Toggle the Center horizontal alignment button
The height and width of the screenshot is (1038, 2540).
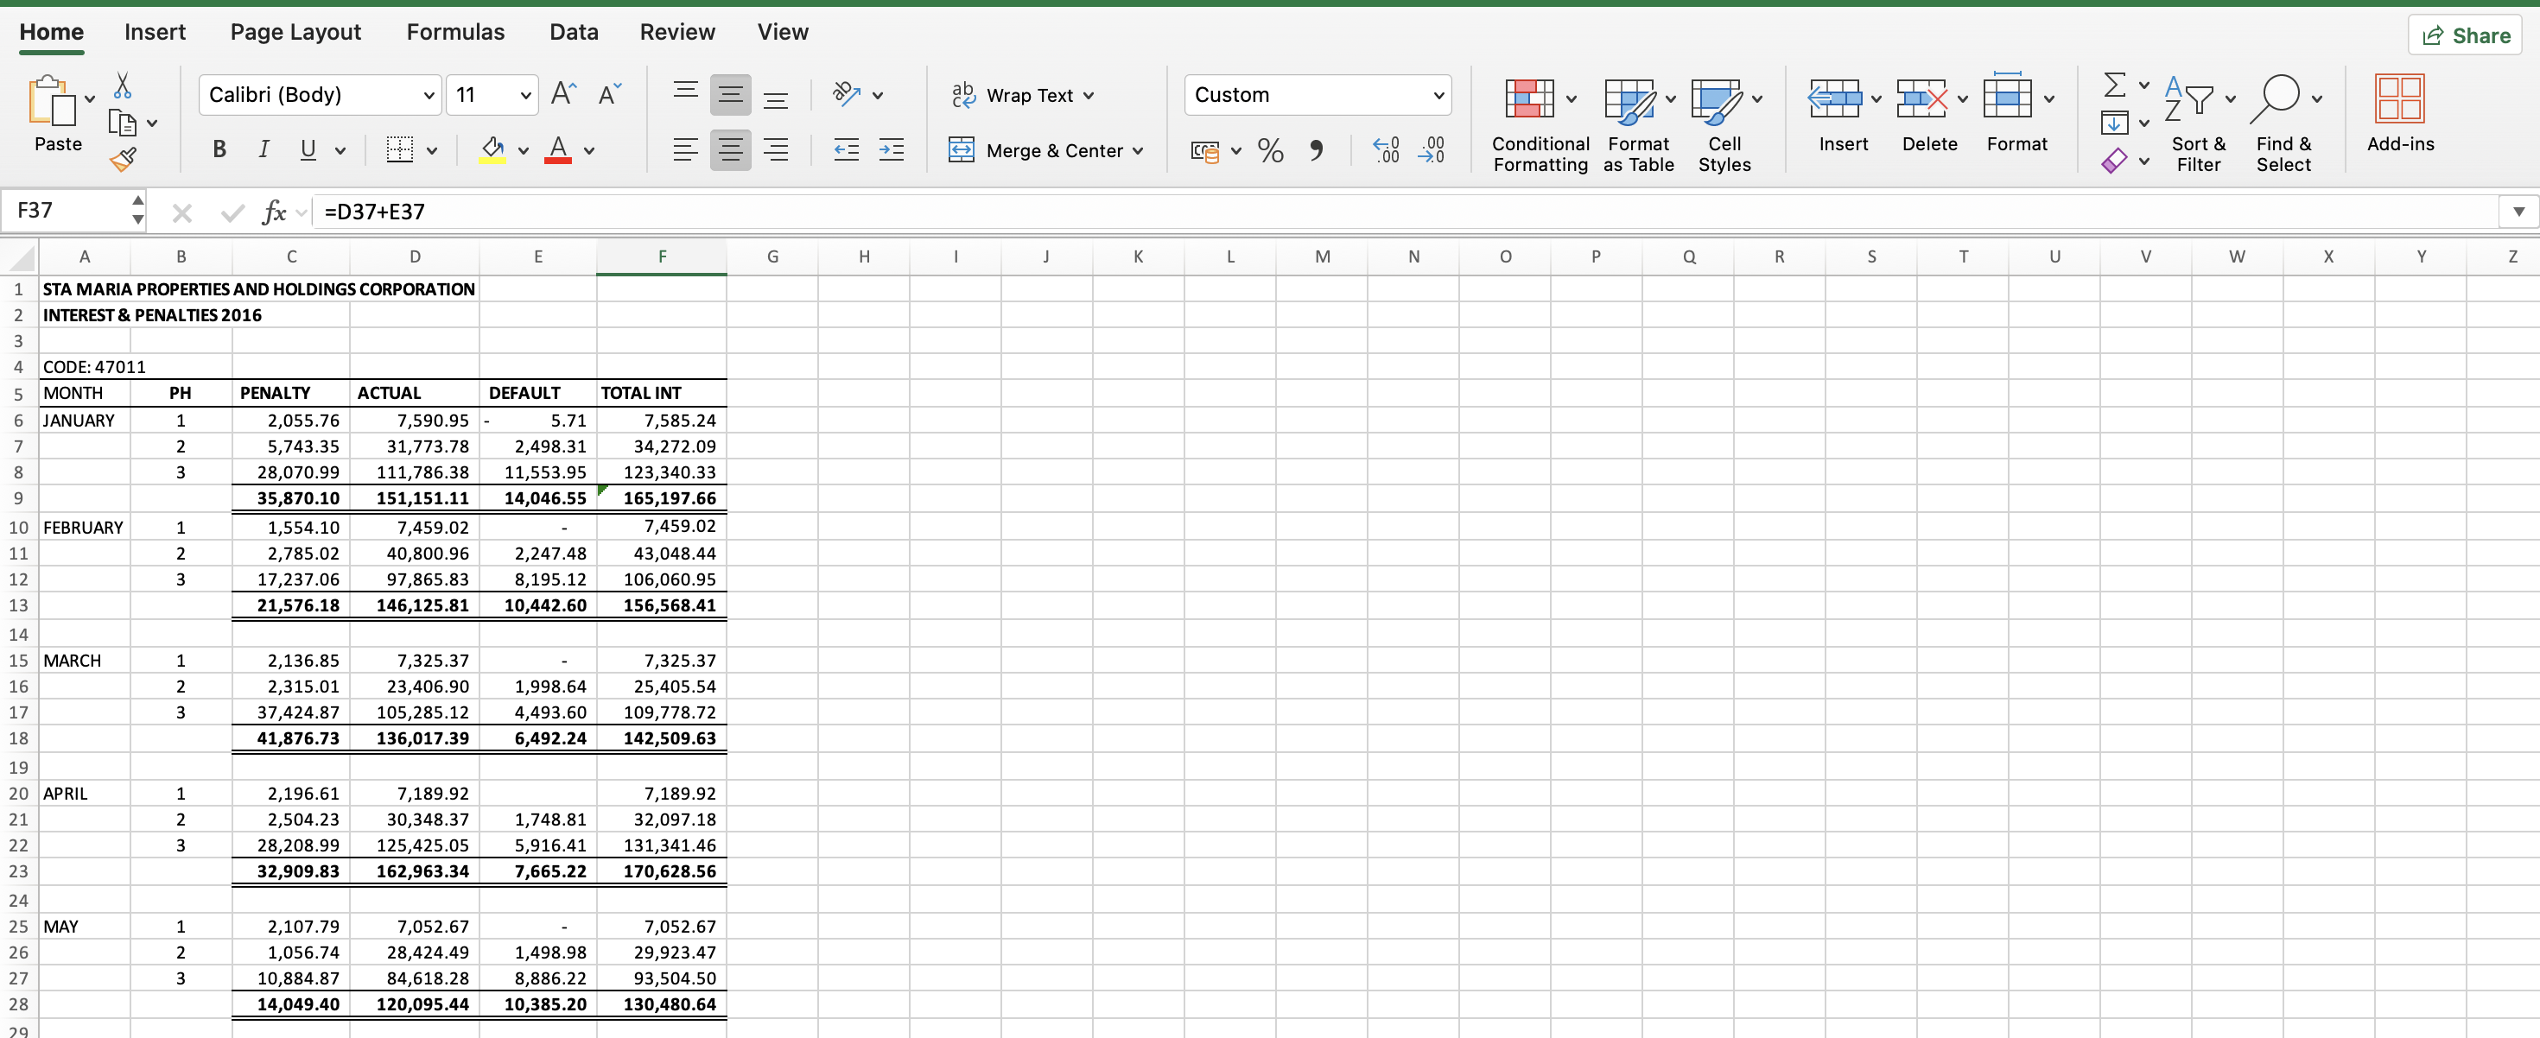point(730,150)
